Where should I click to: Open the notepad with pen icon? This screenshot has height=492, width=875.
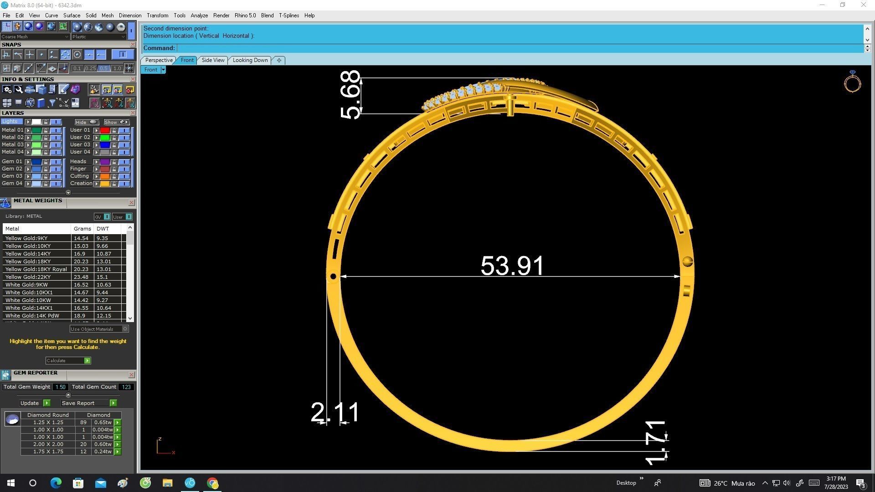pos(63,89)
